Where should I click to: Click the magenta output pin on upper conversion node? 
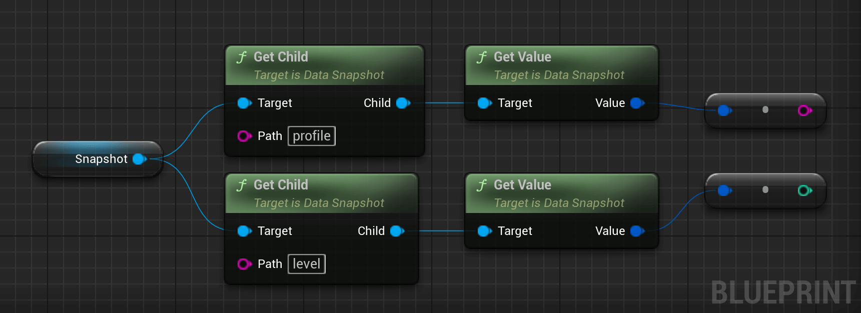[x=804, y=110]
